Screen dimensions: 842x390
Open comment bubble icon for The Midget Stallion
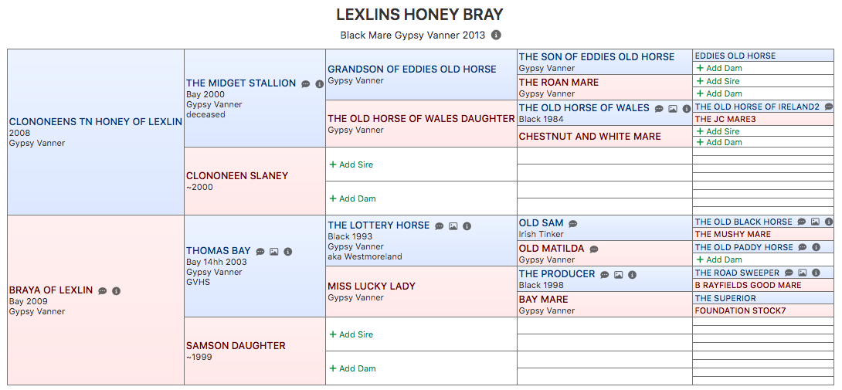306,84
